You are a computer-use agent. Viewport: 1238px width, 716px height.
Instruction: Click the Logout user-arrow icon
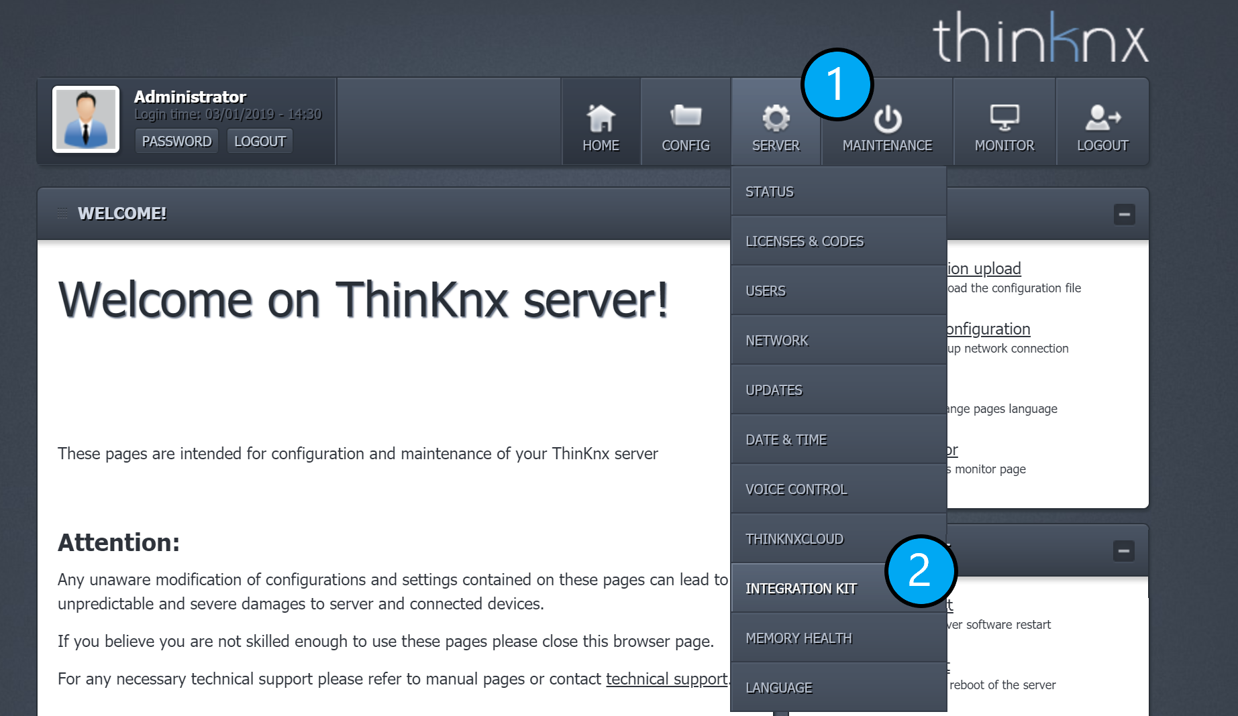click(x=1102, y=117)
